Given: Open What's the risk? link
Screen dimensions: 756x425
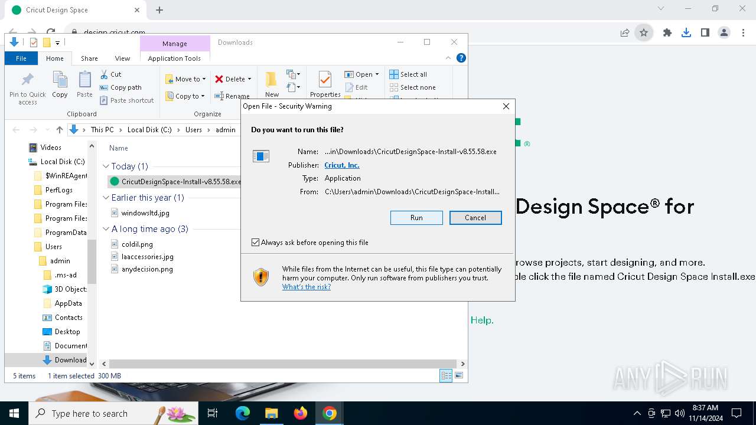Looking at the screenshot, I should point(307,287).
